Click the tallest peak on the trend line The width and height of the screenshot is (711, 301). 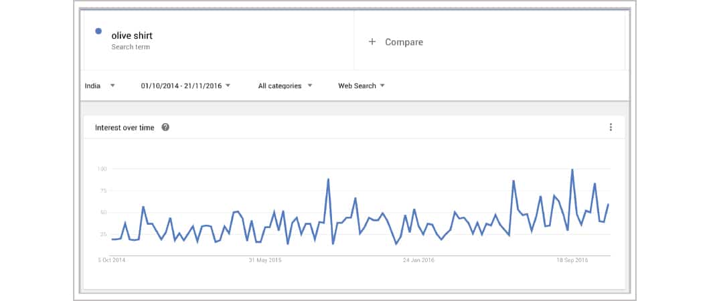click(x=572, y=170)
